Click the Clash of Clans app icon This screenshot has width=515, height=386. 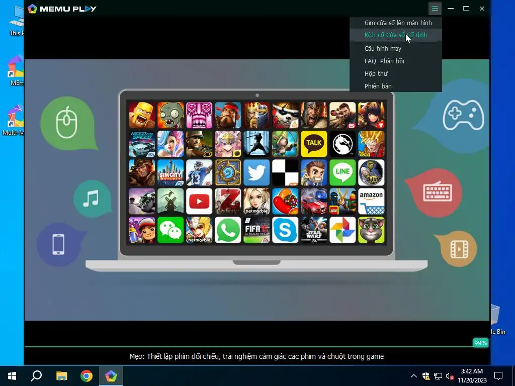coord(141,115)
